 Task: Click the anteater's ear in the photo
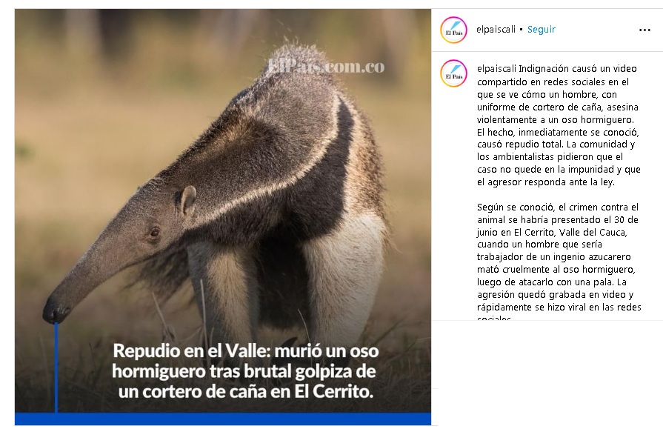click(x=187, y=200)
